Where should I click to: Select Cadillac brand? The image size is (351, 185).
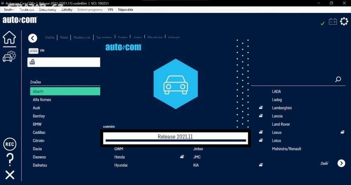point(39,132)
